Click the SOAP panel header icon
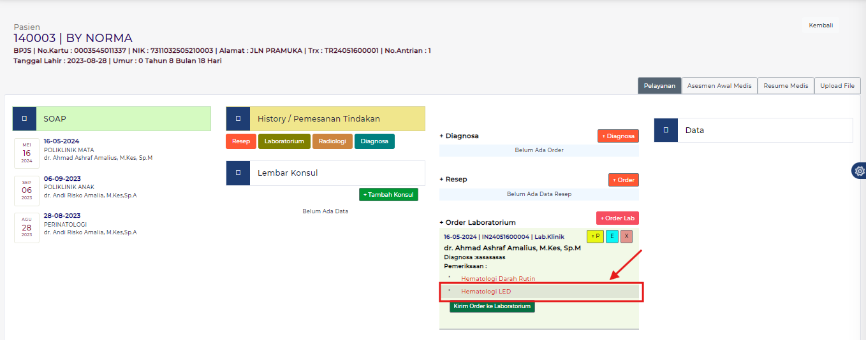Image resolution: width=866 pixels, height=340 pixels. (x=24, y=119)
